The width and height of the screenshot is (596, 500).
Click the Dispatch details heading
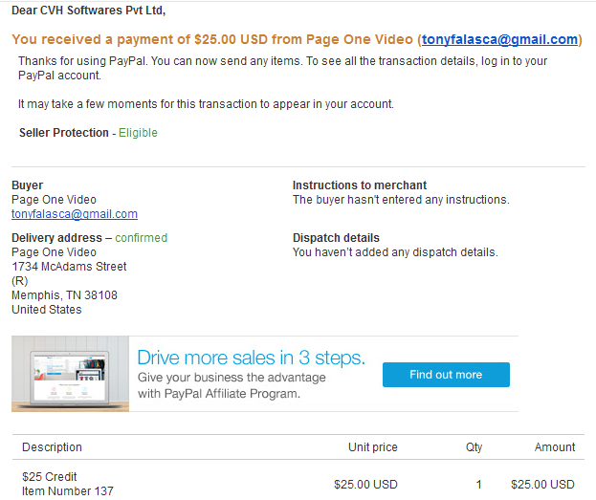pyautogui.click(x=336, y=238)
